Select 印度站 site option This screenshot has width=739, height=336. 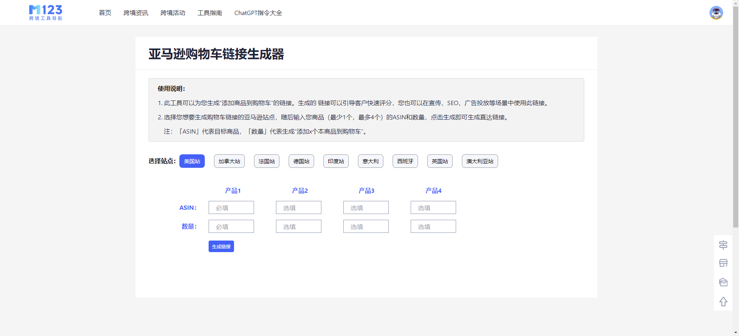[x=336, y=161]
